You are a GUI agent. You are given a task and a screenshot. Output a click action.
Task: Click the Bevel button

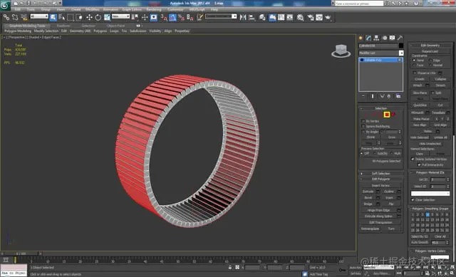tap(368, 198)
